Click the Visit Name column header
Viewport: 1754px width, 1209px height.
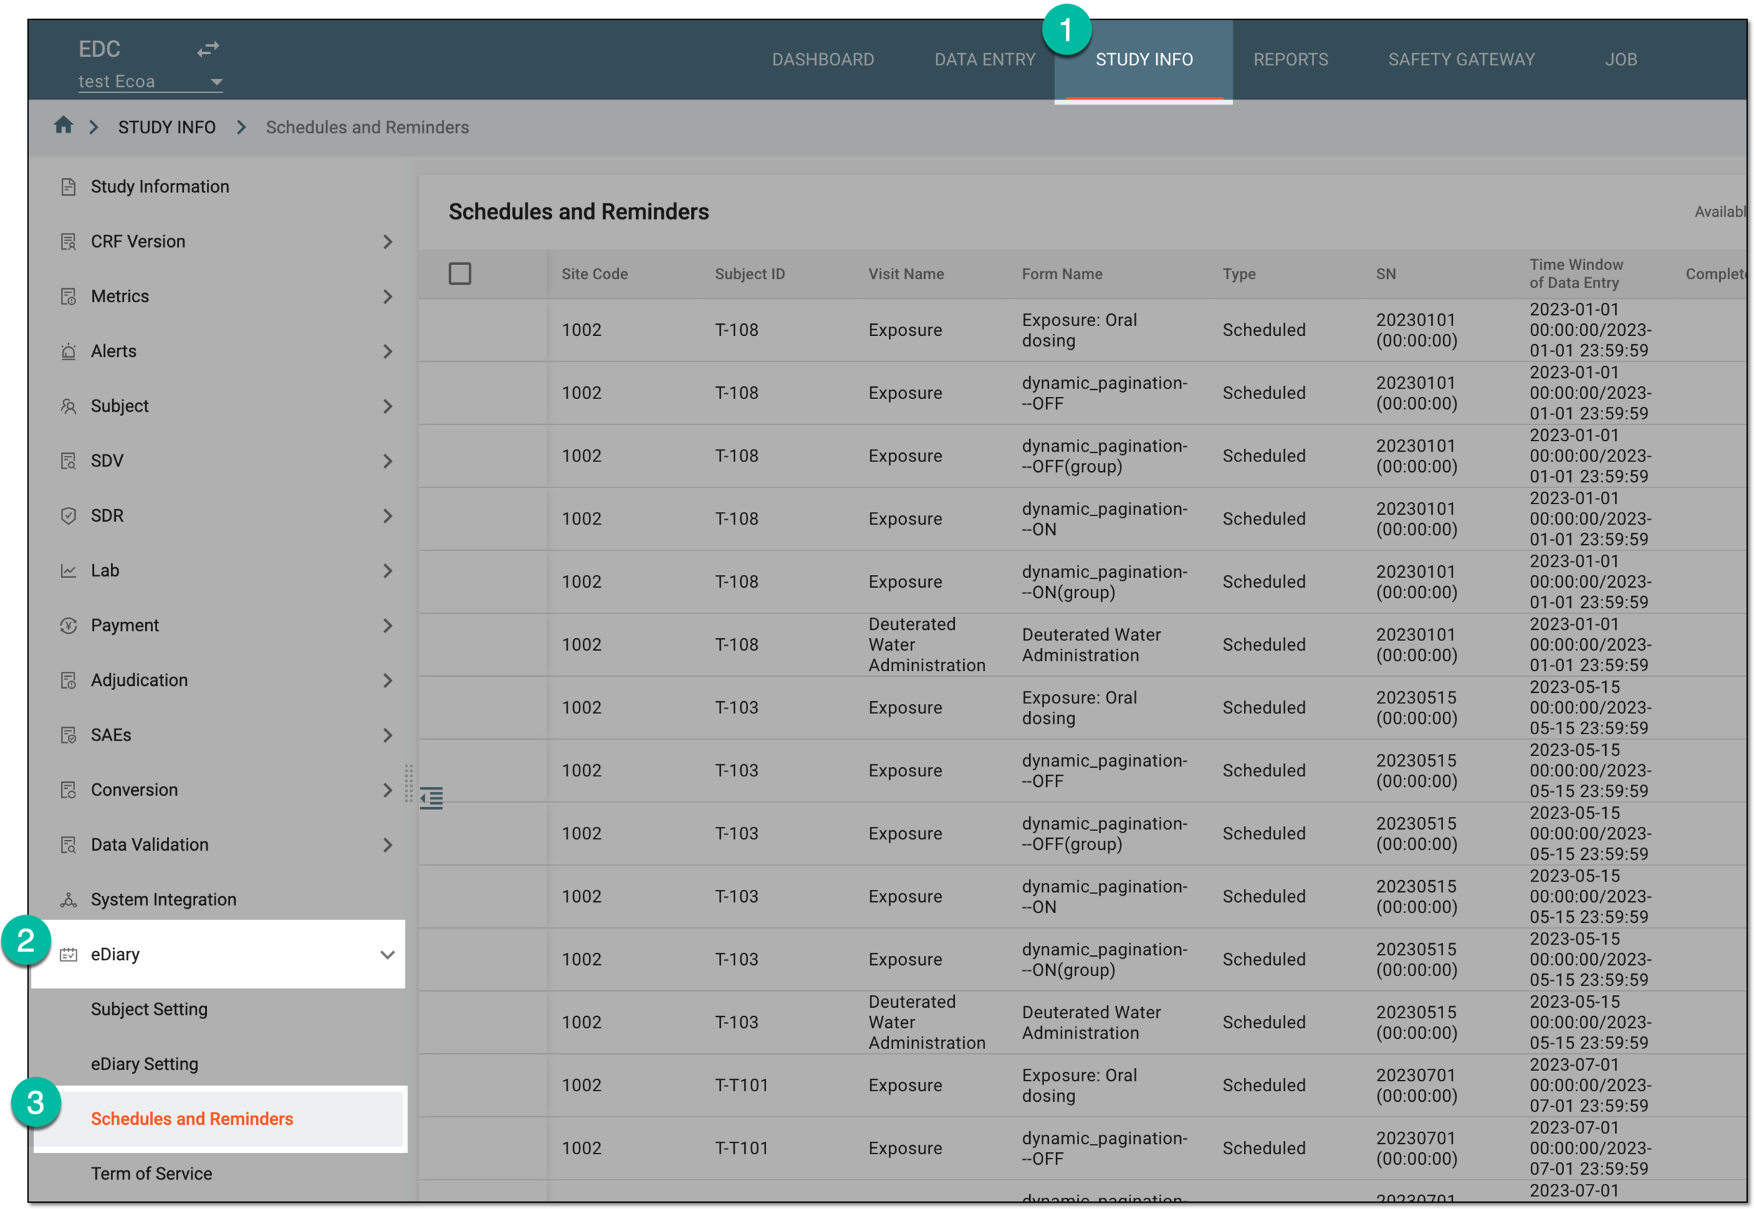[906, 274]
